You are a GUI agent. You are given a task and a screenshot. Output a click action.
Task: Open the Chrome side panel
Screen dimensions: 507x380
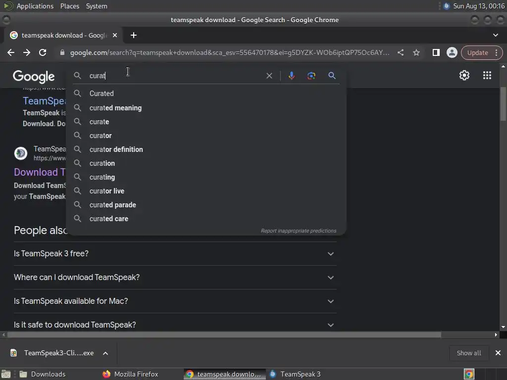pos(436,52)
